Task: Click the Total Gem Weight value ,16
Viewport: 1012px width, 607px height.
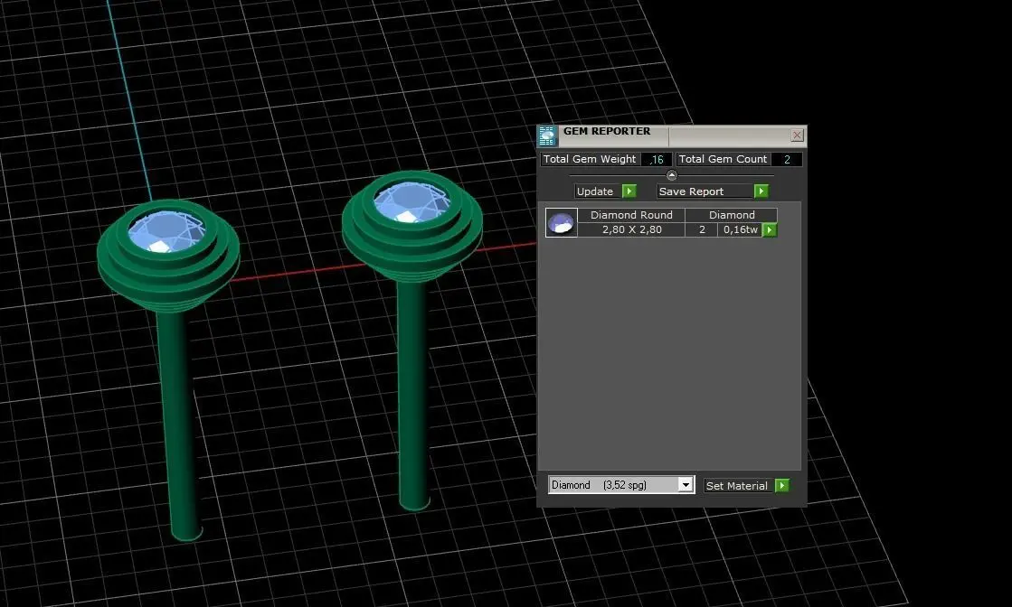Action: pos(657,159)
